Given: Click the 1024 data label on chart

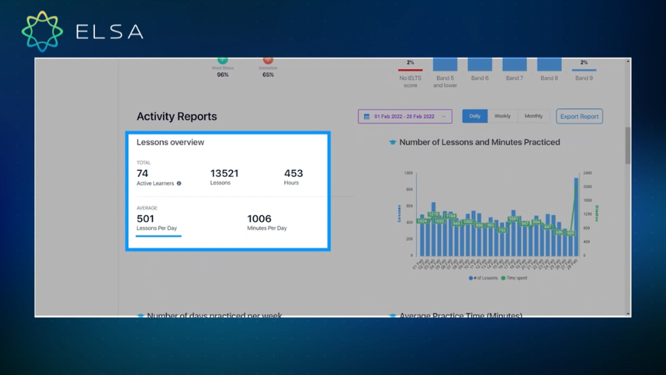Looking at the screenshot, I should (x=422, y=221).
